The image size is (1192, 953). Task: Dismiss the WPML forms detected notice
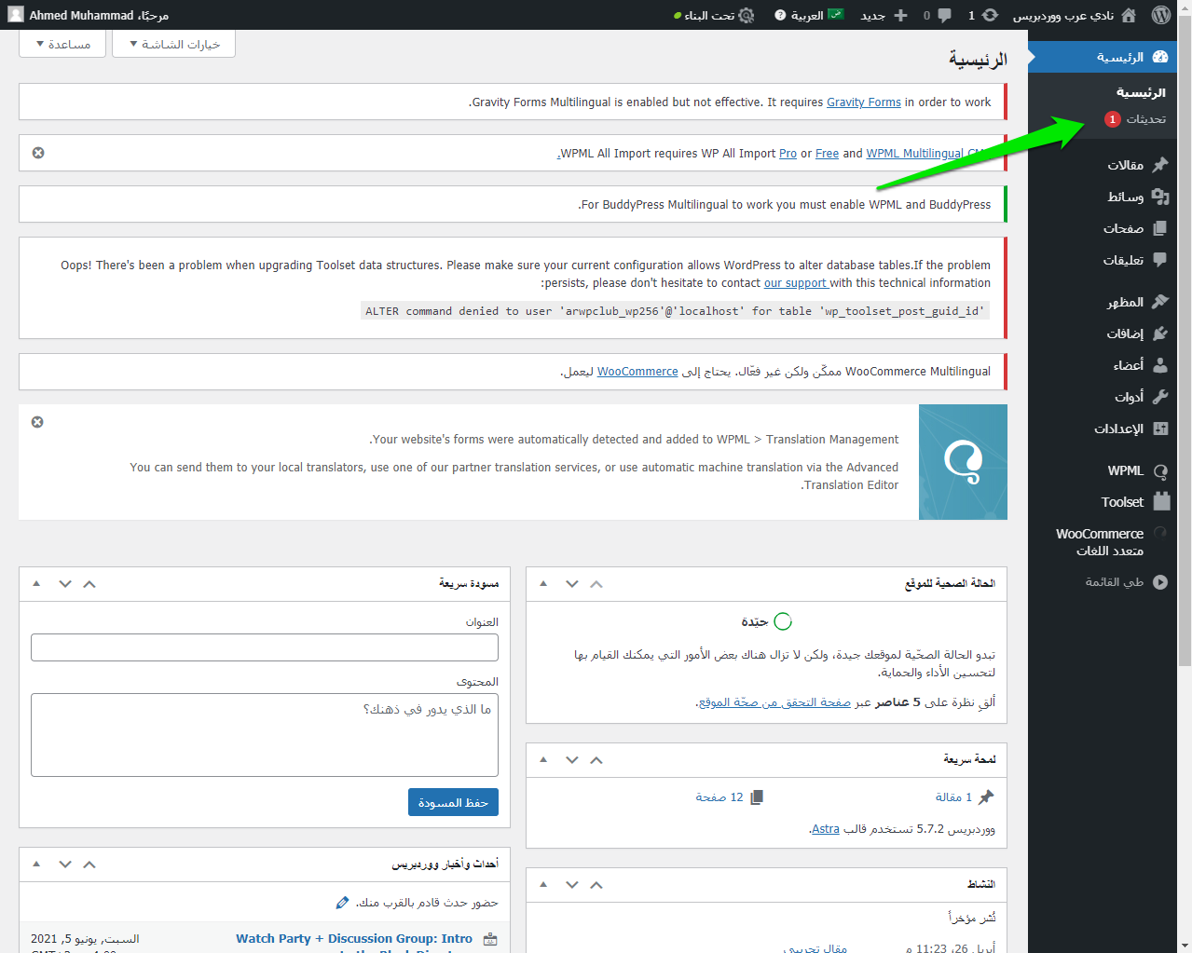[x=37, y=422]
